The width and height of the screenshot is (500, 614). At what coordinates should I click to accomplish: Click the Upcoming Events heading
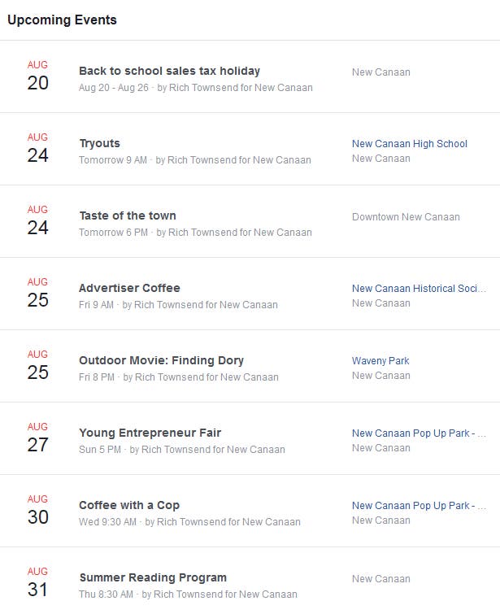(62, 20)
